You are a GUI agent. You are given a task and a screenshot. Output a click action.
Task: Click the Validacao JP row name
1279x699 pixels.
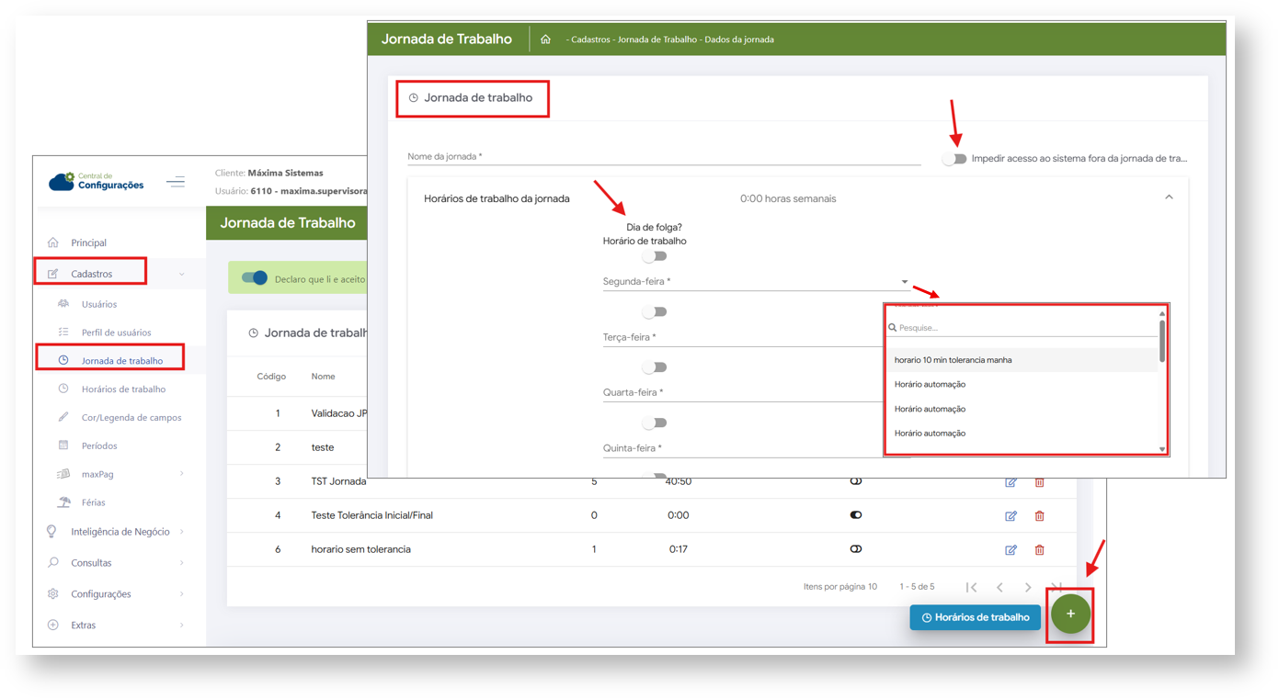pyautogui.click(x=338, y=413)
